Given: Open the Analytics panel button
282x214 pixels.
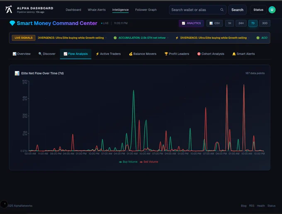Looking at the screenshot, I should 191,23.
